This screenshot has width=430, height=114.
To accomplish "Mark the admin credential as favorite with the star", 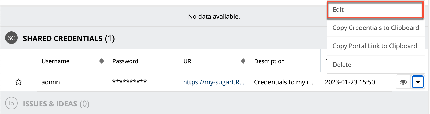I will click(18, 82).
